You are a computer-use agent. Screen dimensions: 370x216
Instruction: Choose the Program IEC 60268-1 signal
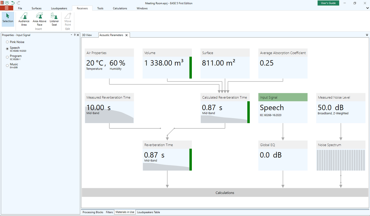7,57
